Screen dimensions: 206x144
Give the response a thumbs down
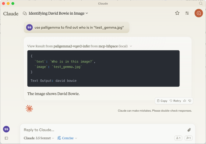click(190, 101)
